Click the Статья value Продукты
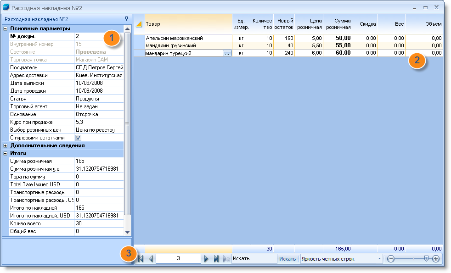 coord(99,99)
